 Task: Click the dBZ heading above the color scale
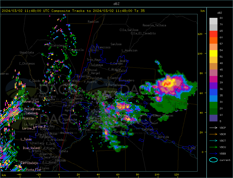(220, 13)
